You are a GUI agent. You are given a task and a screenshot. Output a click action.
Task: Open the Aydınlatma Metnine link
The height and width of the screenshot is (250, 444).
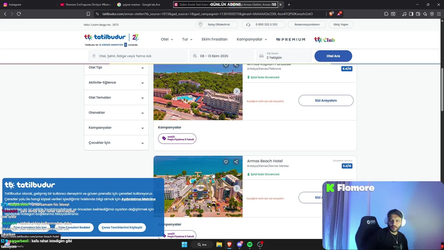tap(138, 199)
